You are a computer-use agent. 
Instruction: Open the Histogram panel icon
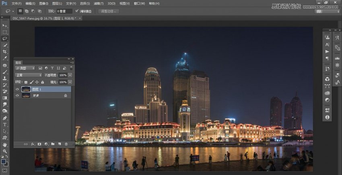point(327,37)
